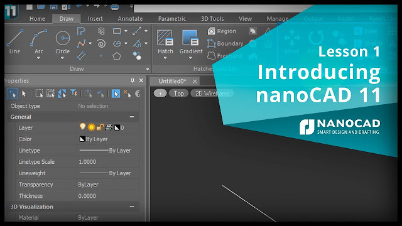The image size is (402, 226).
Task: Open the Hatch dropdown arrow
Action: [165, 58]
